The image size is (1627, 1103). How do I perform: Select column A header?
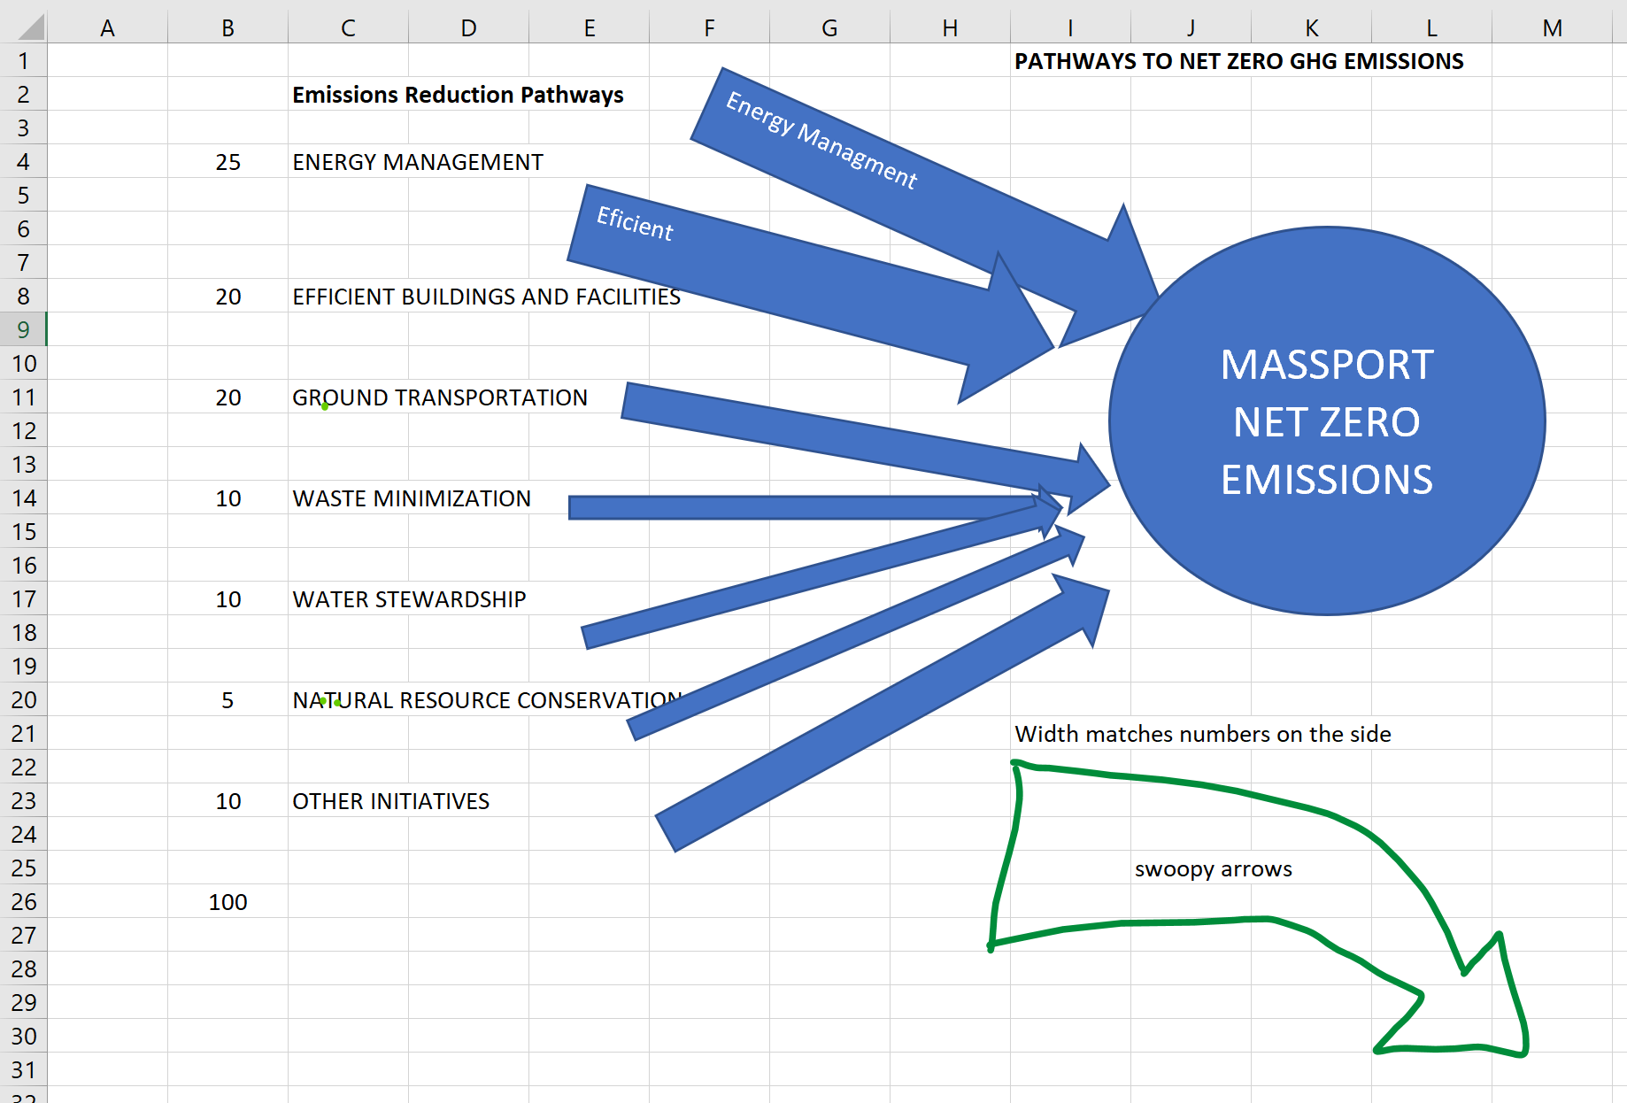[107, 28]
